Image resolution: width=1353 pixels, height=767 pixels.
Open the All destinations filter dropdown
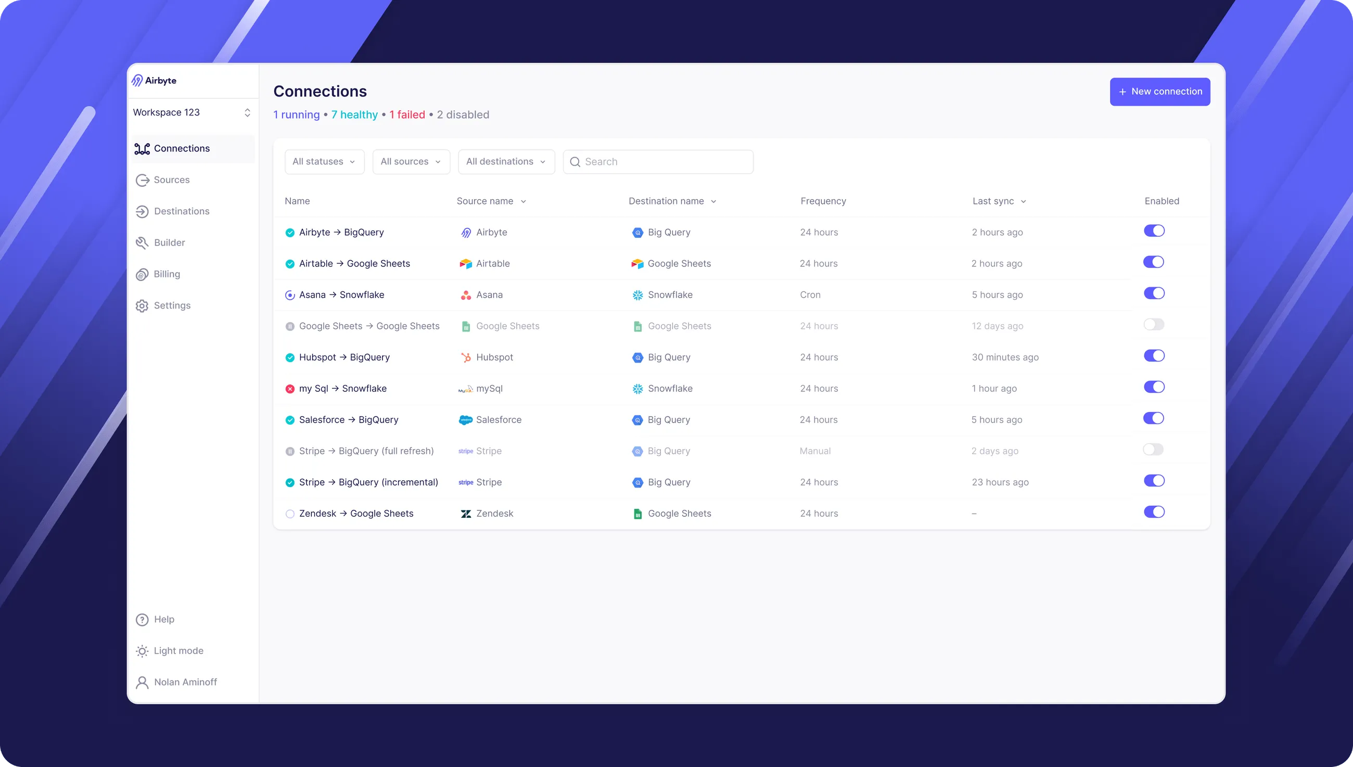click(506, 162)
